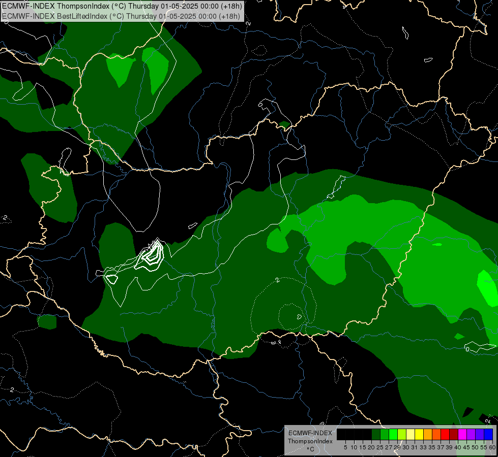The height and width of the screenshot is (457, 498).
Task: Select the medium green 25-27 legend swatch
Action: [384, 434]
